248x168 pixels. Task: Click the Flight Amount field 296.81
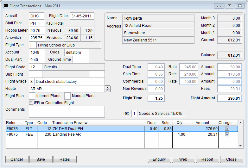coord(230,98)
